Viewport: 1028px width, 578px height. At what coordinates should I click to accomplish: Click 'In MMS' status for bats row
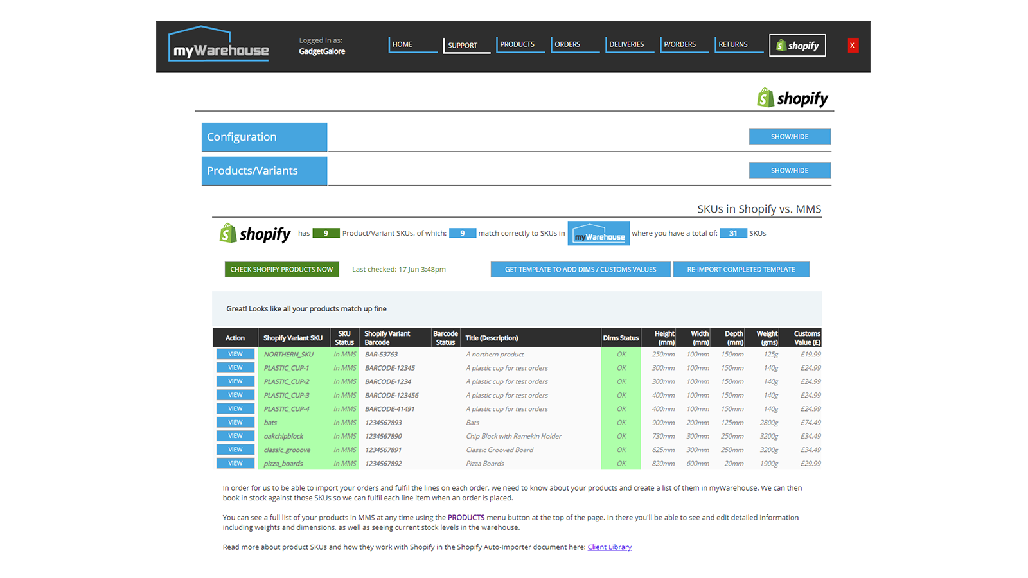click(x=345, y=423)
